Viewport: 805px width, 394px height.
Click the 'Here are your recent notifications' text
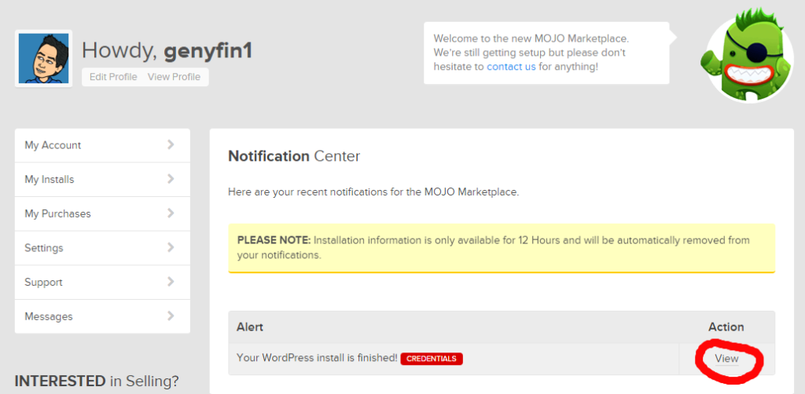373,193
